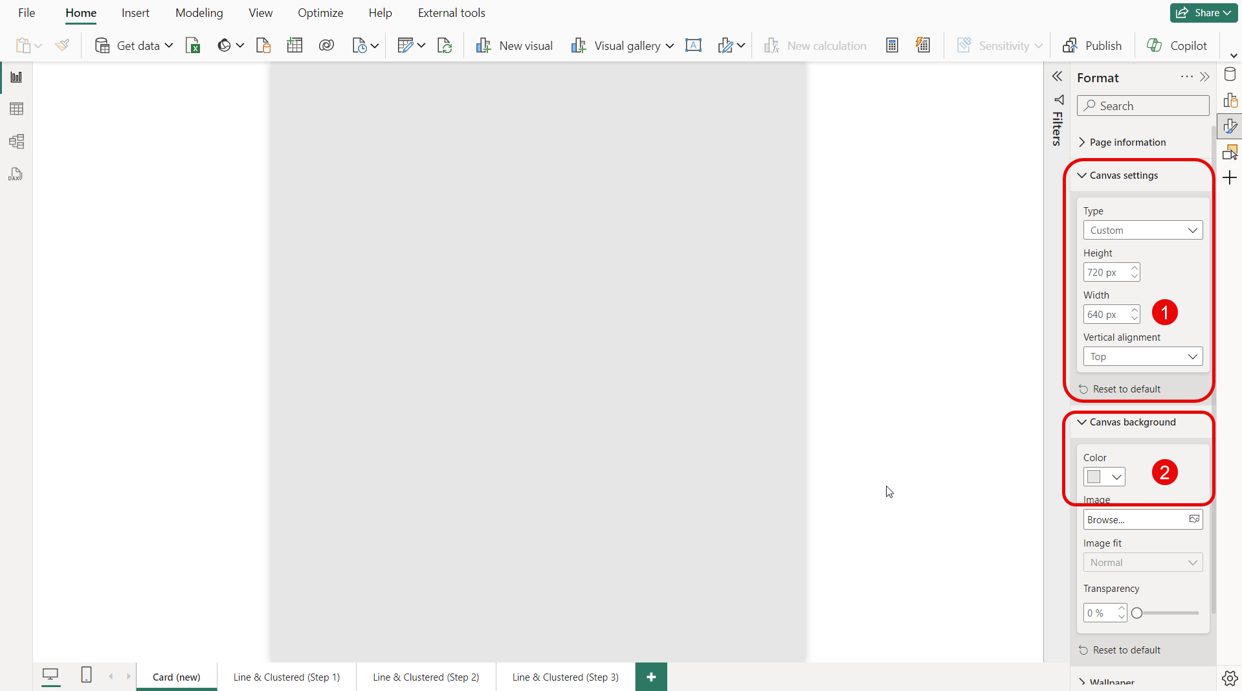The width and height of the screenshot is (1242, 691).
Task: Click the canvas Height input field
Action: 1111,273
